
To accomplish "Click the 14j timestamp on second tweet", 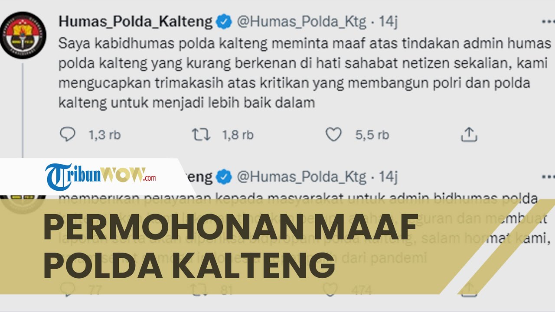I will 388,176.
